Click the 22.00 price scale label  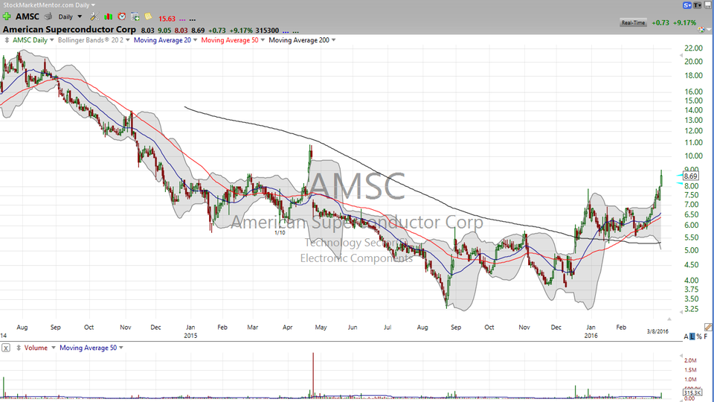(693, 48)
